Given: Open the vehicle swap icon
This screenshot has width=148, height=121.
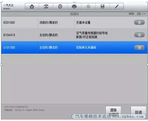Looking at the screenshot, I should pos(46,7).
